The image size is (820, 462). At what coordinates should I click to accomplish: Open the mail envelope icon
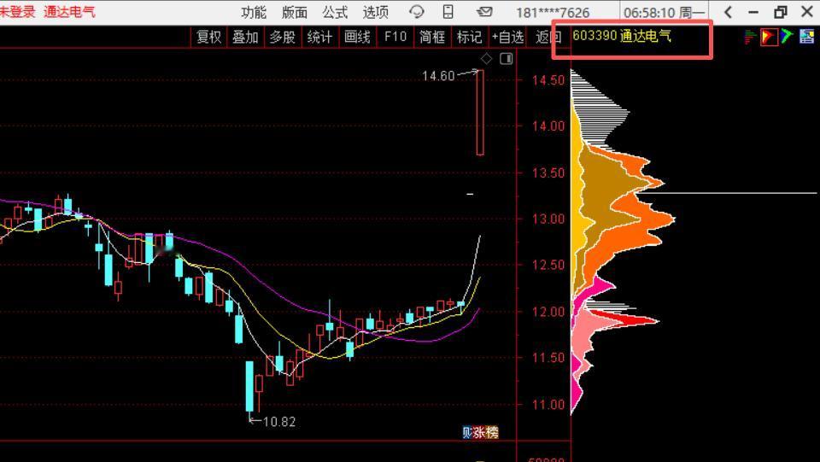tap(484, 11)
